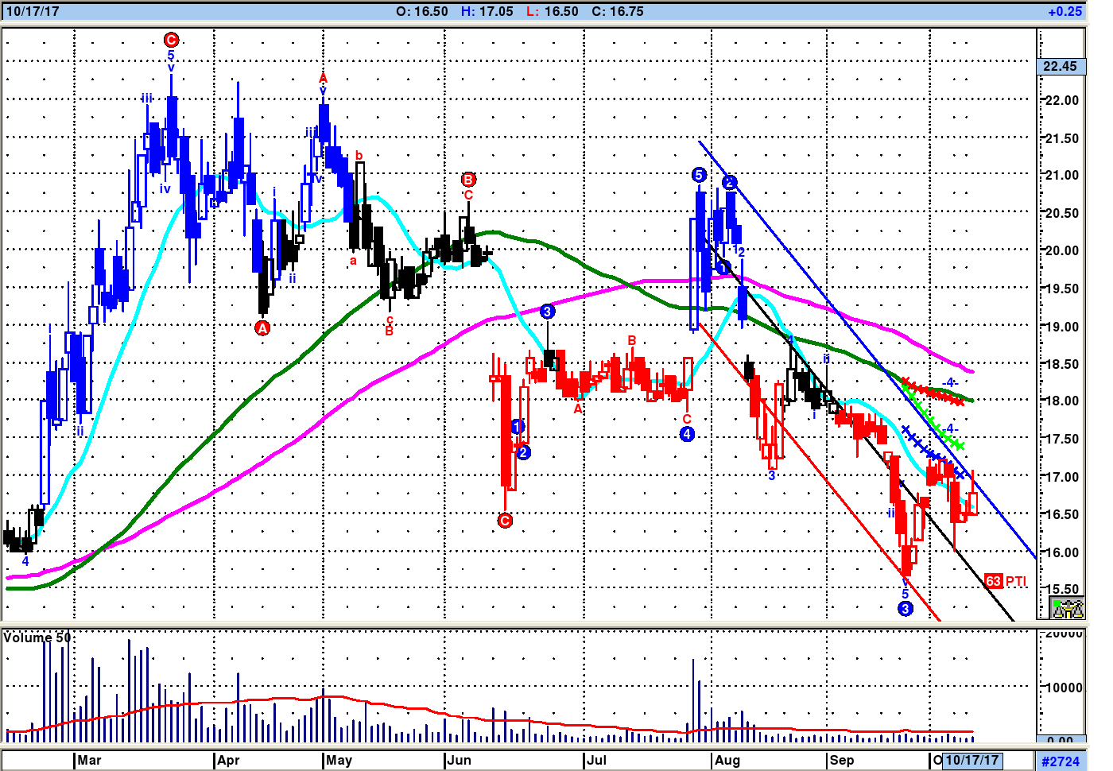Image resolution: width=1113 pixels, height=771 pixels.
Task: Select the C: 16.75 close value in header
Action: point(618,11)
